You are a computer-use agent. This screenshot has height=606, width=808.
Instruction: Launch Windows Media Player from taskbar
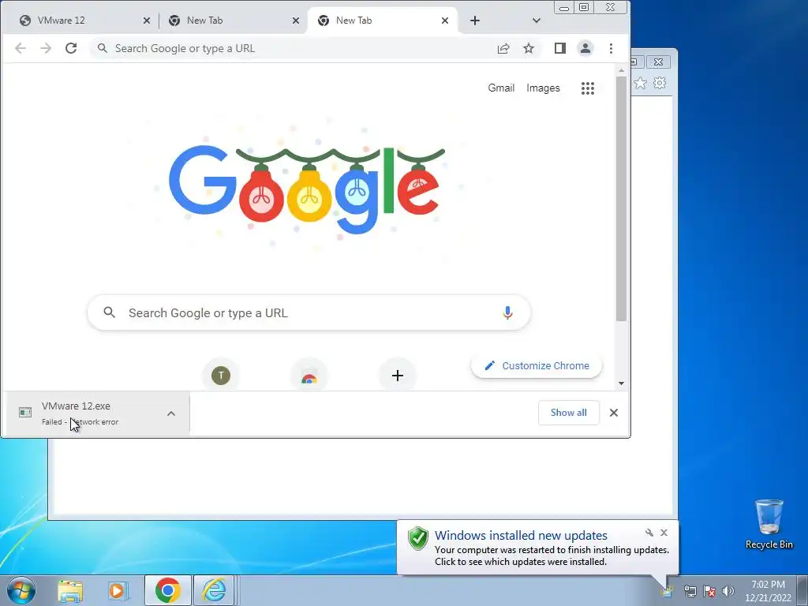click(117, 590)
